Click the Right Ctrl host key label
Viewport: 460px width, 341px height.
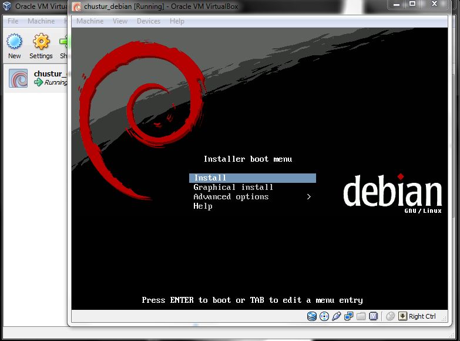(422, 316)
